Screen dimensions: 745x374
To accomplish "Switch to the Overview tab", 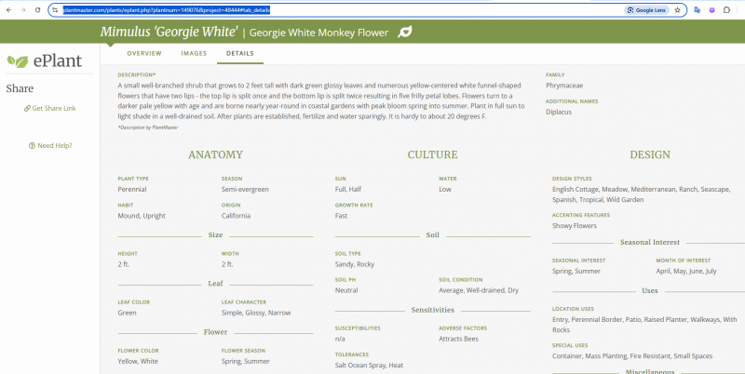I will pyautogui.click(x=143, y=54).
